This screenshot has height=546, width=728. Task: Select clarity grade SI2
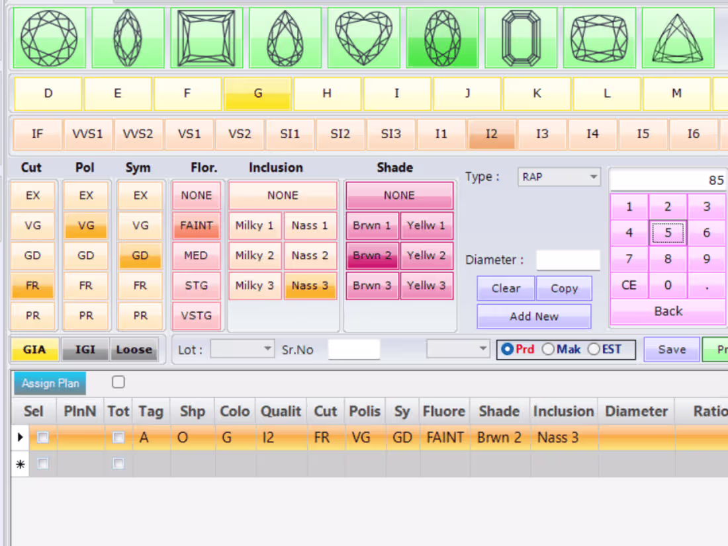(340, 134)
